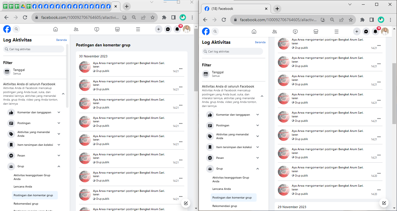Open Chrome menu dots in left browser

click(192, 17)
